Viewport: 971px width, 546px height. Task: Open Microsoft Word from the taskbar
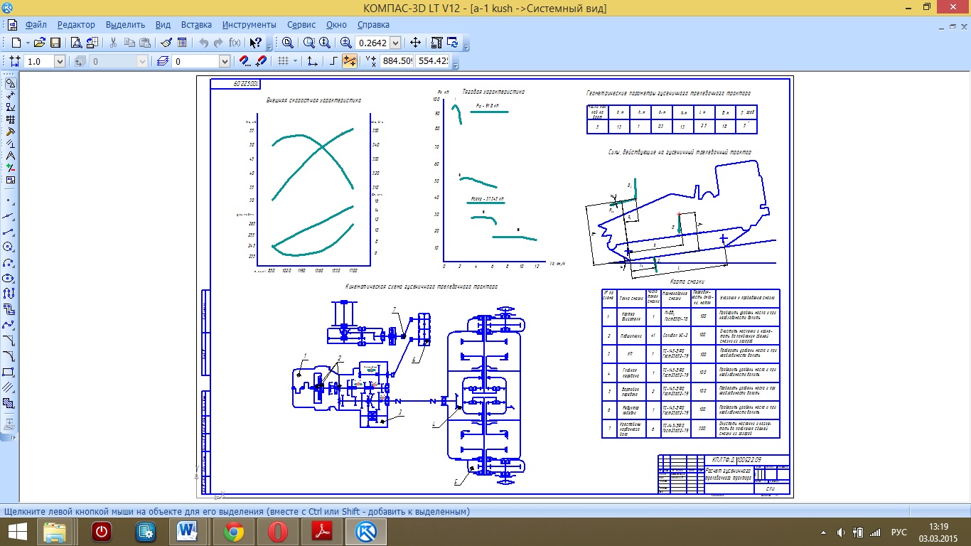click(x=188, y=531)
